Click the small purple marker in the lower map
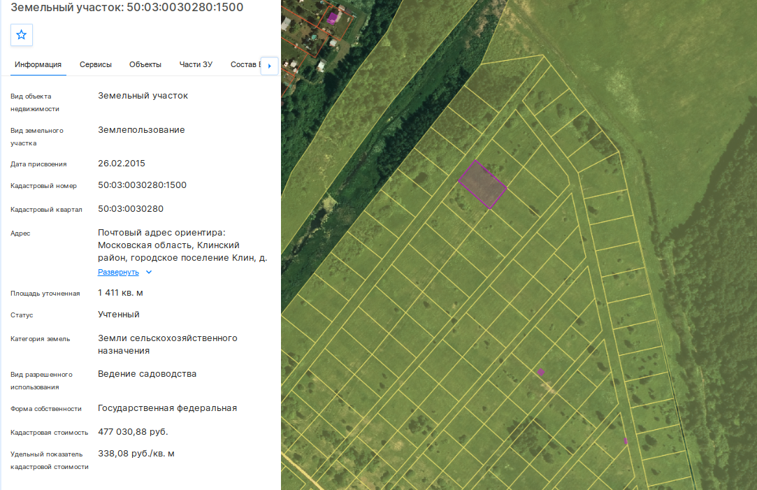Viewport: 757px width, 490px height. (541, 372)
